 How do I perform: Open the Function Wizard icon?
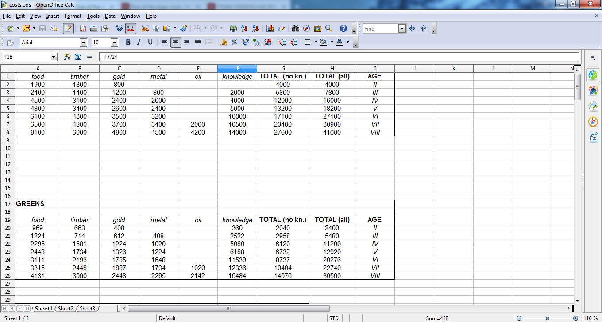67,57
